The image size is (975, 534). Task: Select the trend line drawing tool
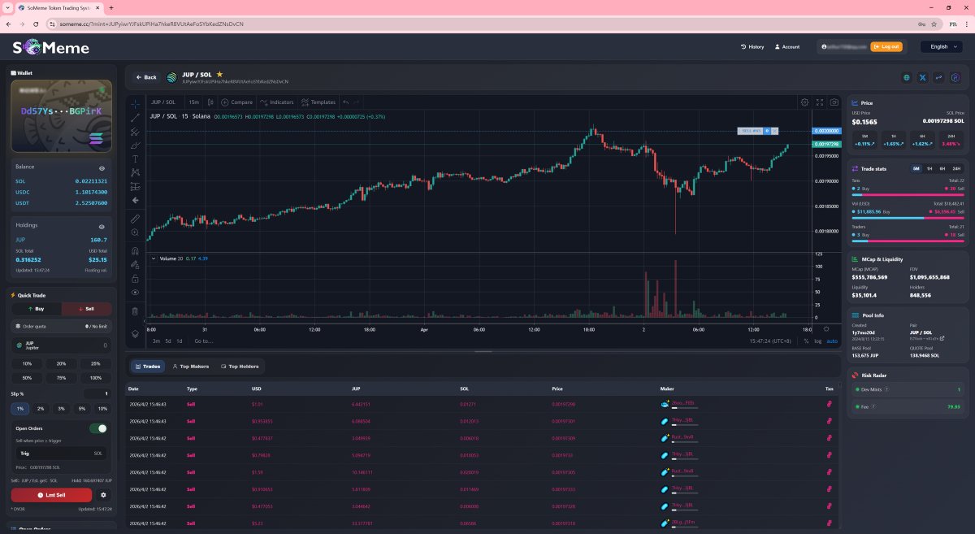[x=135, y=117]
